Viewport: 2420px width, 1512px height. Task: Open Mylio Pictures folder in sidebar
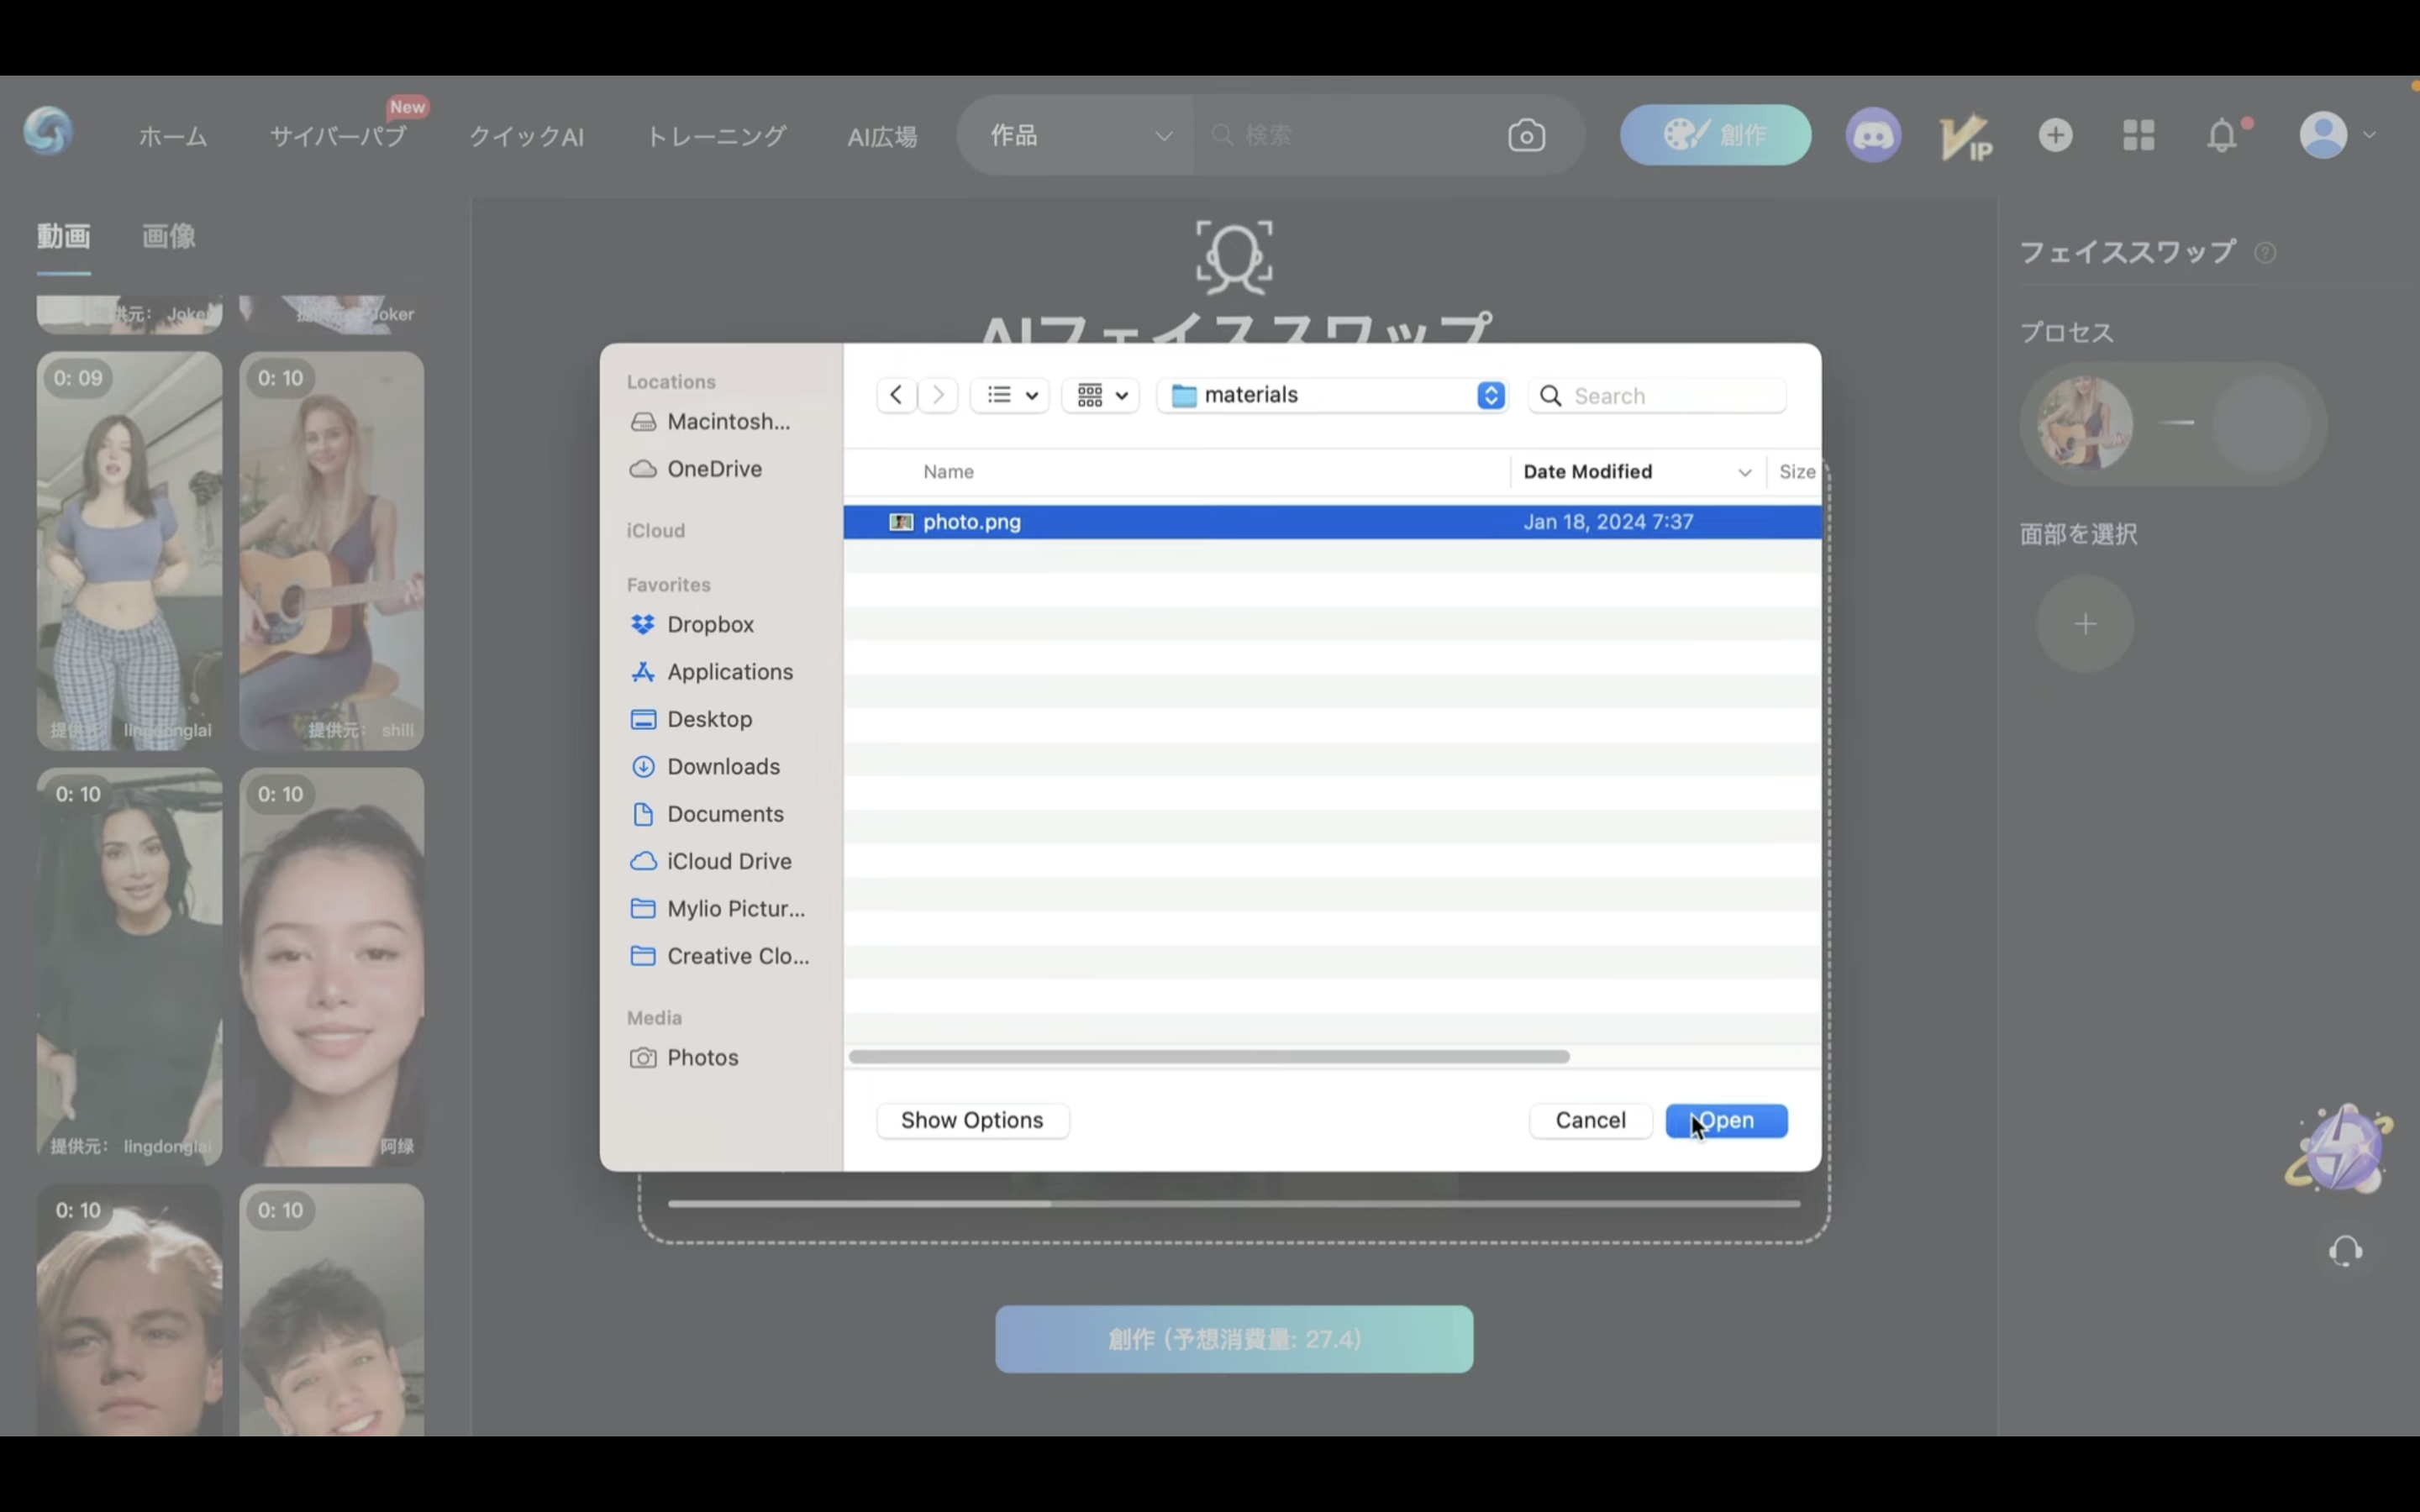719,909
